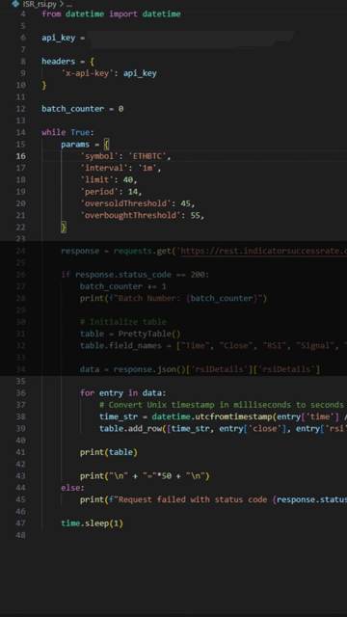Viewport: 347px width, 617px height.
Task: Click line number 16 in the gutter
Action: 21,156
